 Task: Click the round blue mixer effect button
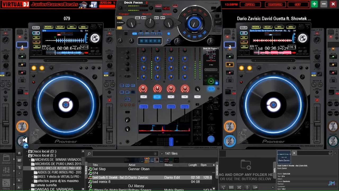pyautogui.click(x=211, y=139)
